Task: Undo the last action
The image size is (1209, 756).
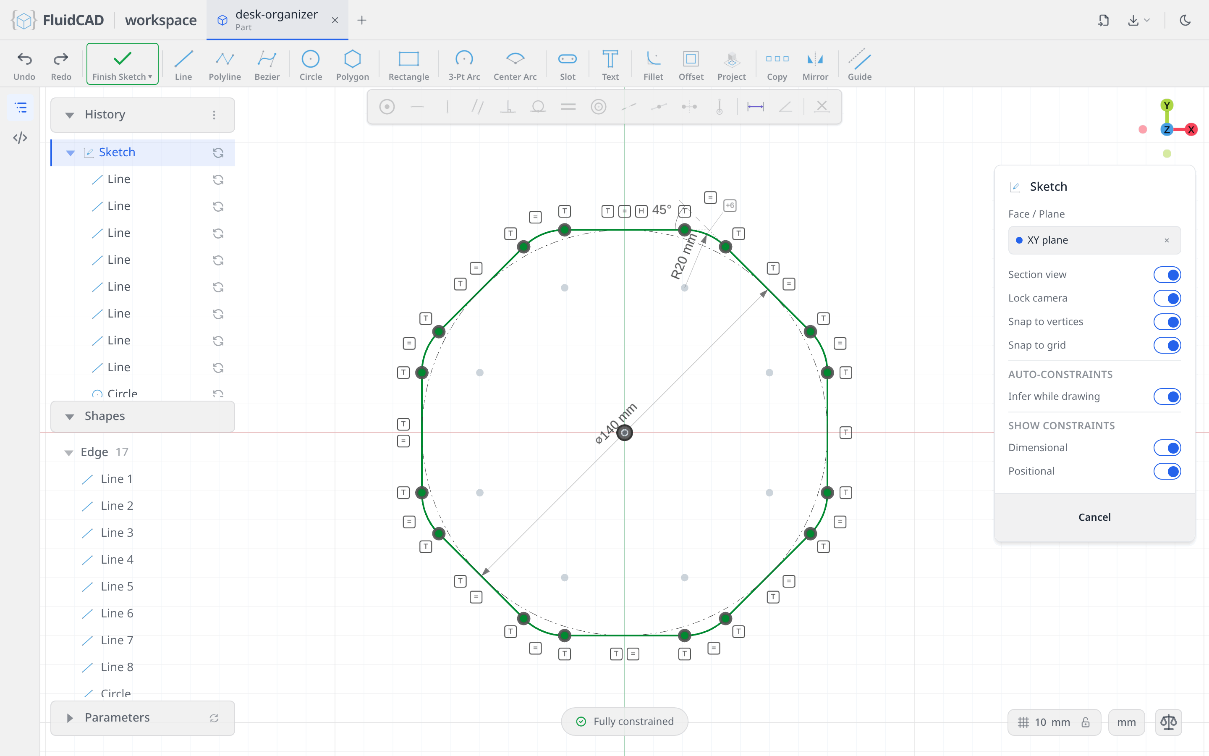Action: 24,65
